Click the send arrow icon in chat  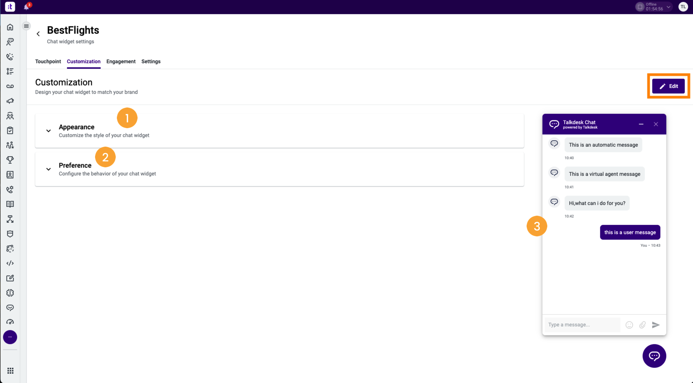[x=656, y=325]
